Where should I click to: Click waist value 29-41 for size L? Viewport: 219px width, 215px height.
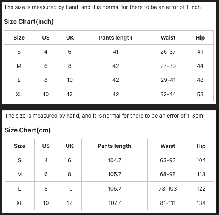[x=168, y=80]
